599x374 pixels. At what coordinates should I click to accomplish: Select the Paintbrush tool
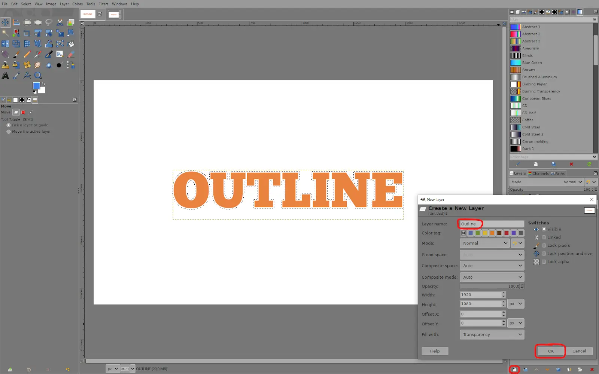coord(16,55)
